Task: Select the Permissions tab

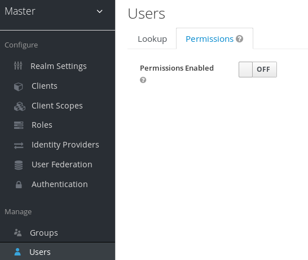Action: [x=214, y=39]
